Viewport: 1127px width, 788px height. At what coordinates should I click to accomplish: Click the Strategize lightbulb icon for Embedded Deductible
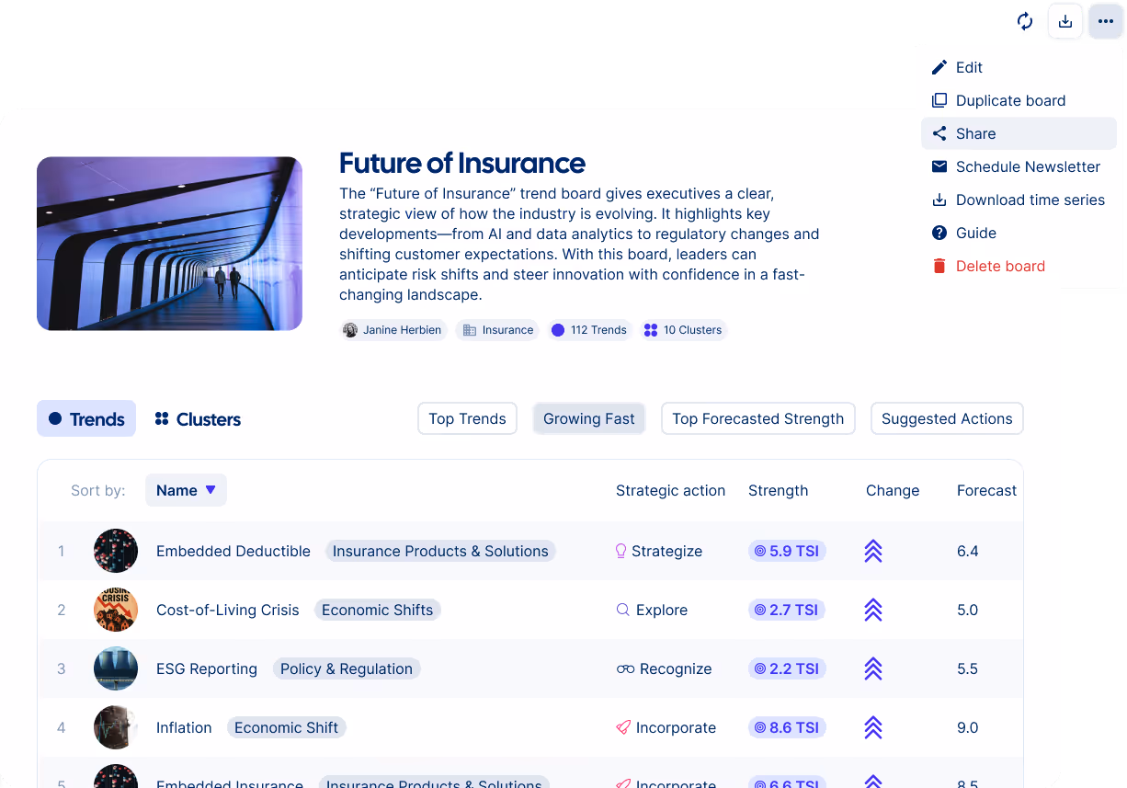620,551
